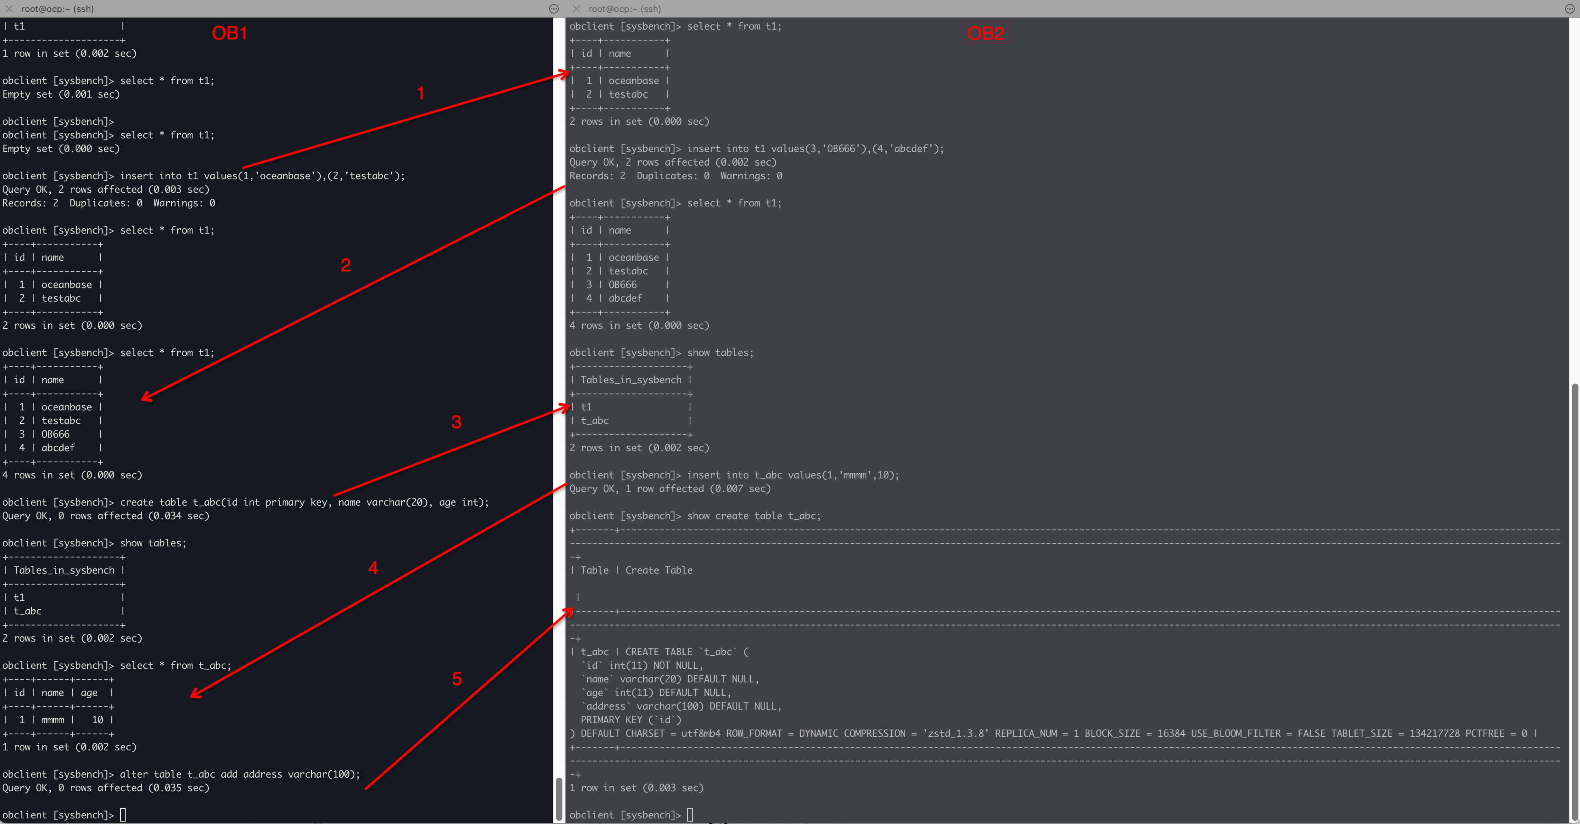
Task: Close the right terminal tab with the X icon
Action: [x=576, y=8]
